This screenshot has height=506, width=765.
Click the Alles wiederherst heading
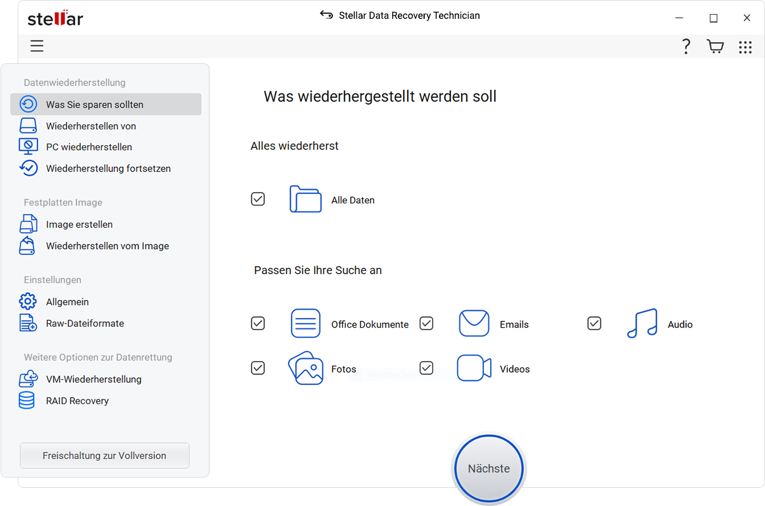[x=295, y=146]
